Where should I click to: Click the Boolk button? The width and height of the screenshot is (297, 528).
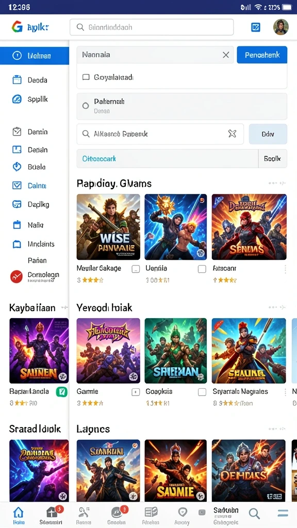[x=272, y=159]
